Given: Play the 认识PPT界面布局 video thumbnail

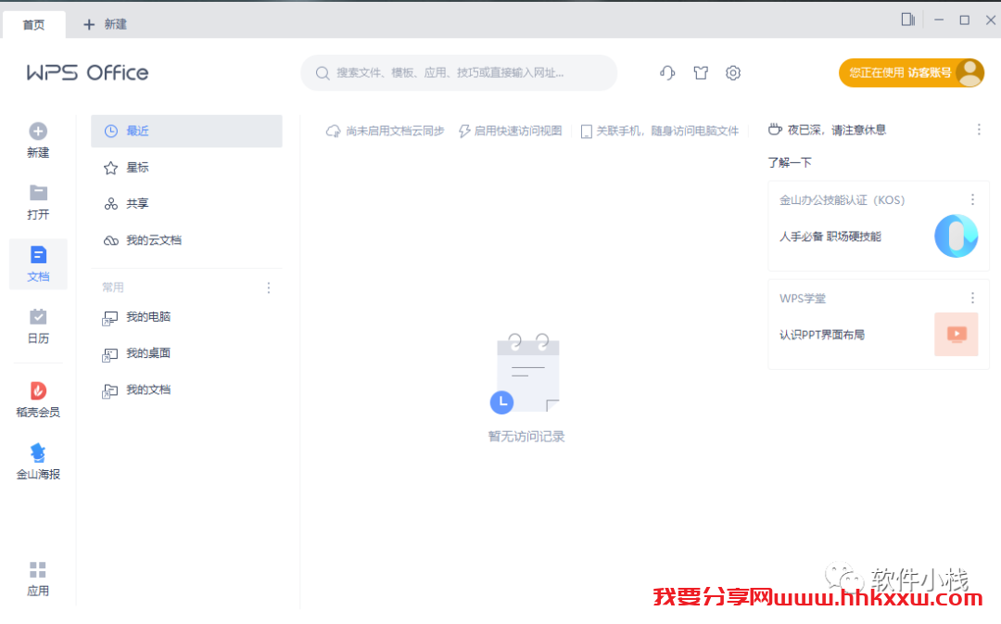Looking at the screenshot, I should coord(956,334).
